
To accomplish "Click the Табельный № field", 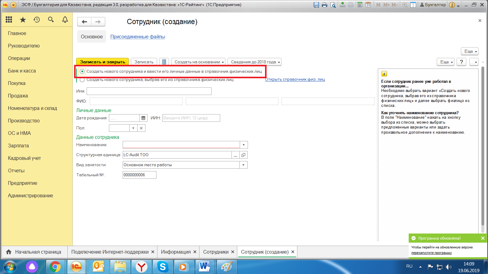I will [139, 175].
